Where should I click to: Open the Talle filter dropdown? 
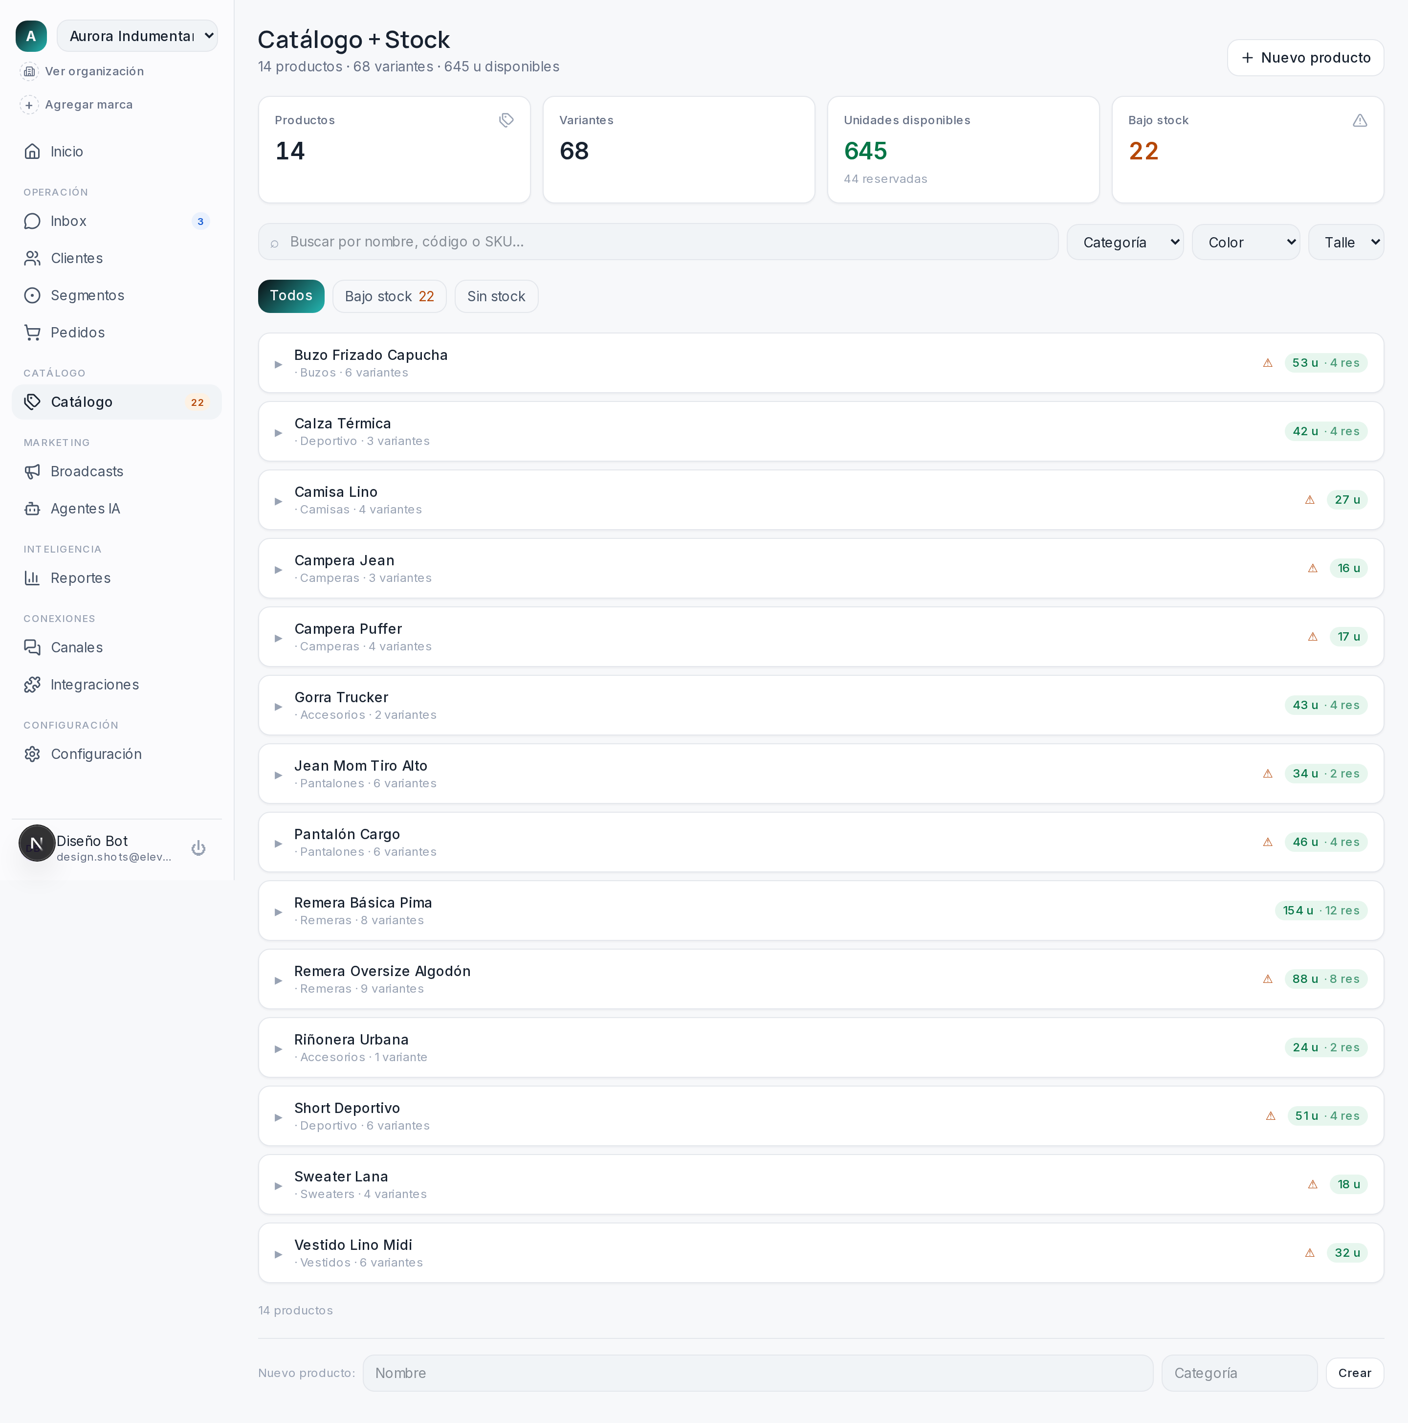(x=1345, y=243)
